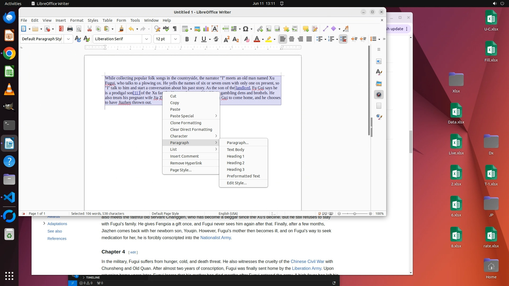Open the sidebar Navigator compass icon

click(379, 95)
